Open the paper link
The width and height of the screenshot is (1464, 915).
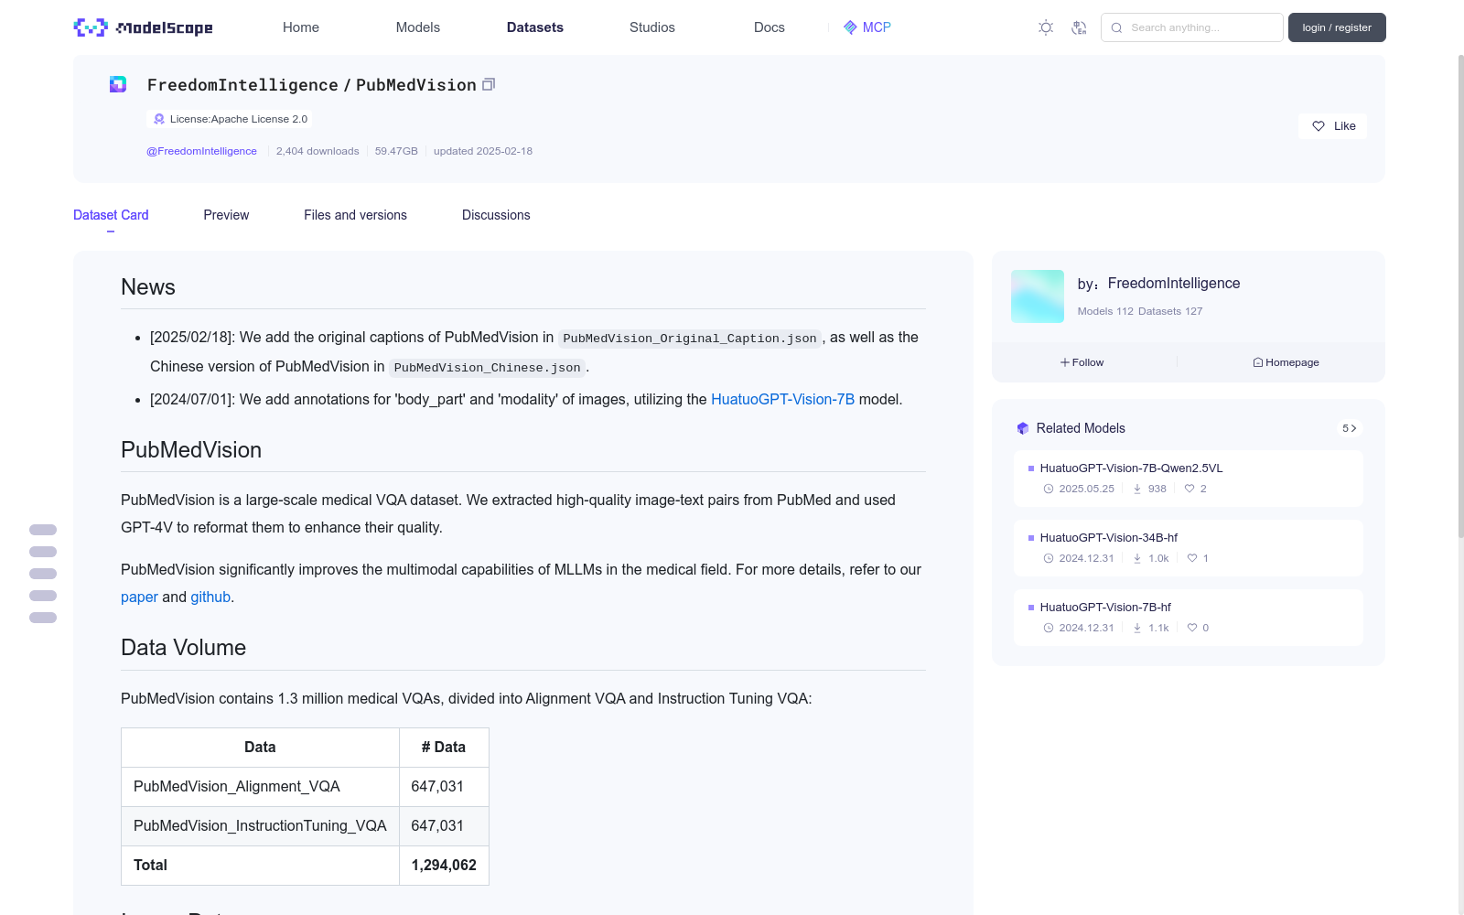coord(139,597)
